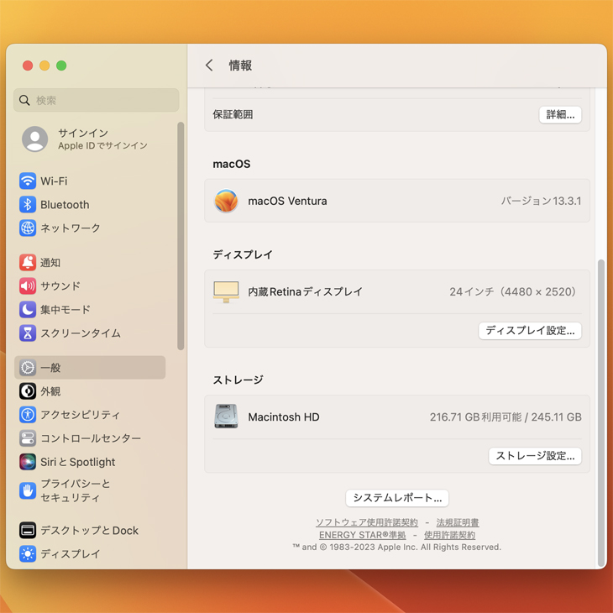Click ストレージ設定... button
Image resolution: width=613 pixels, height=613 pixels.
(535, 456)
